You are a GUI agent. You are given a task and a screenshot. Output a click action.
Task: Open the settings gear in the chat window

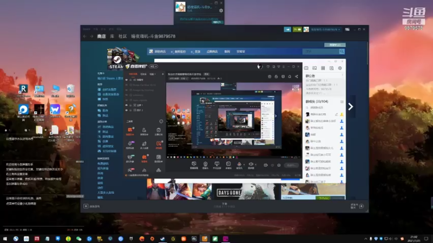[340, 68]
